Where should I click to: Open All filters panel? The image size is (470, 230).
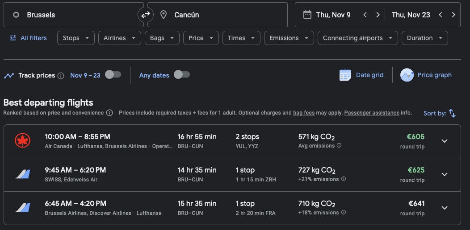pos(28,38)
